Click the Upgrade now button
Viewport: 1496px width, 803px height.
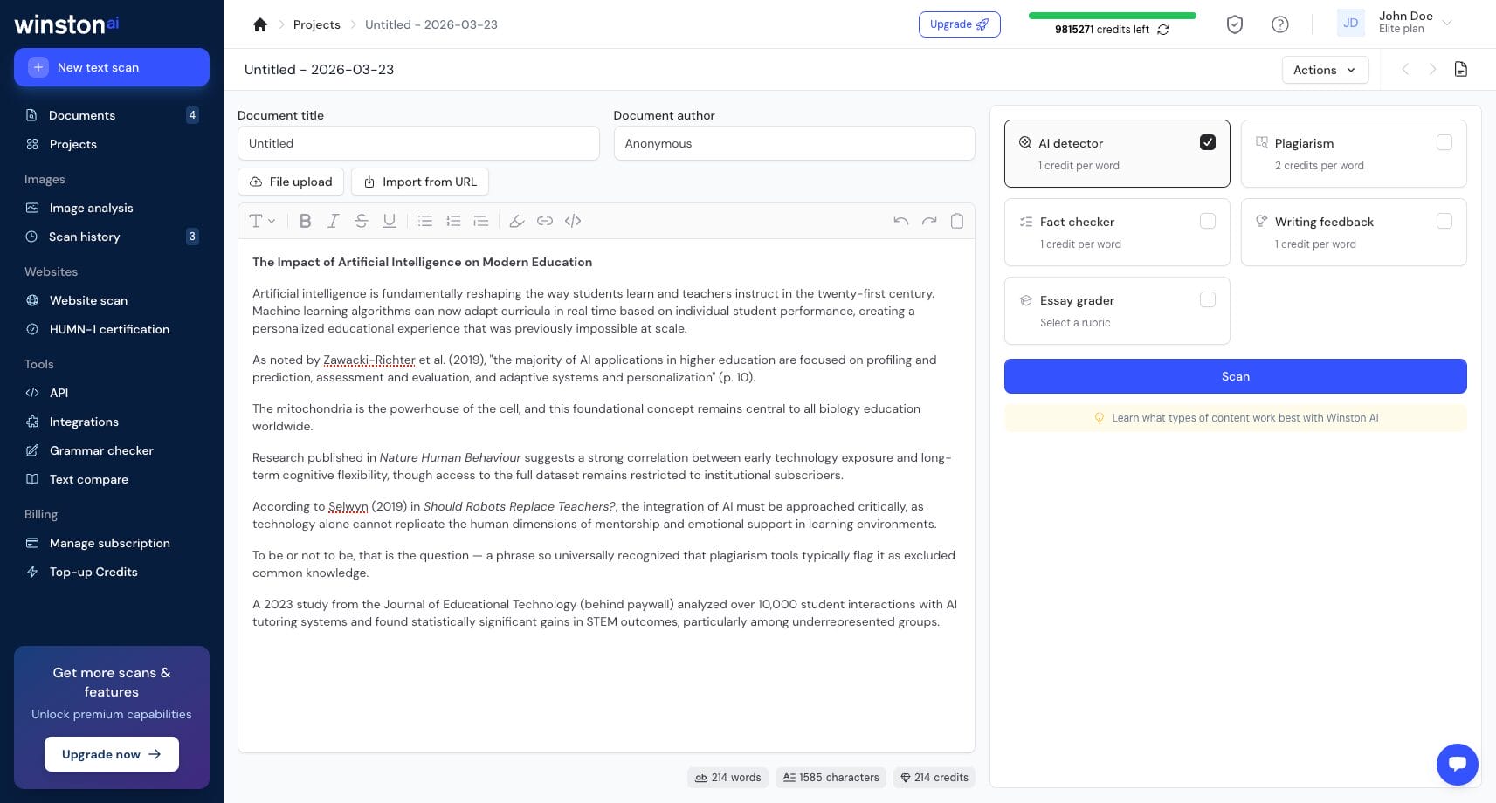click(112, 754)
